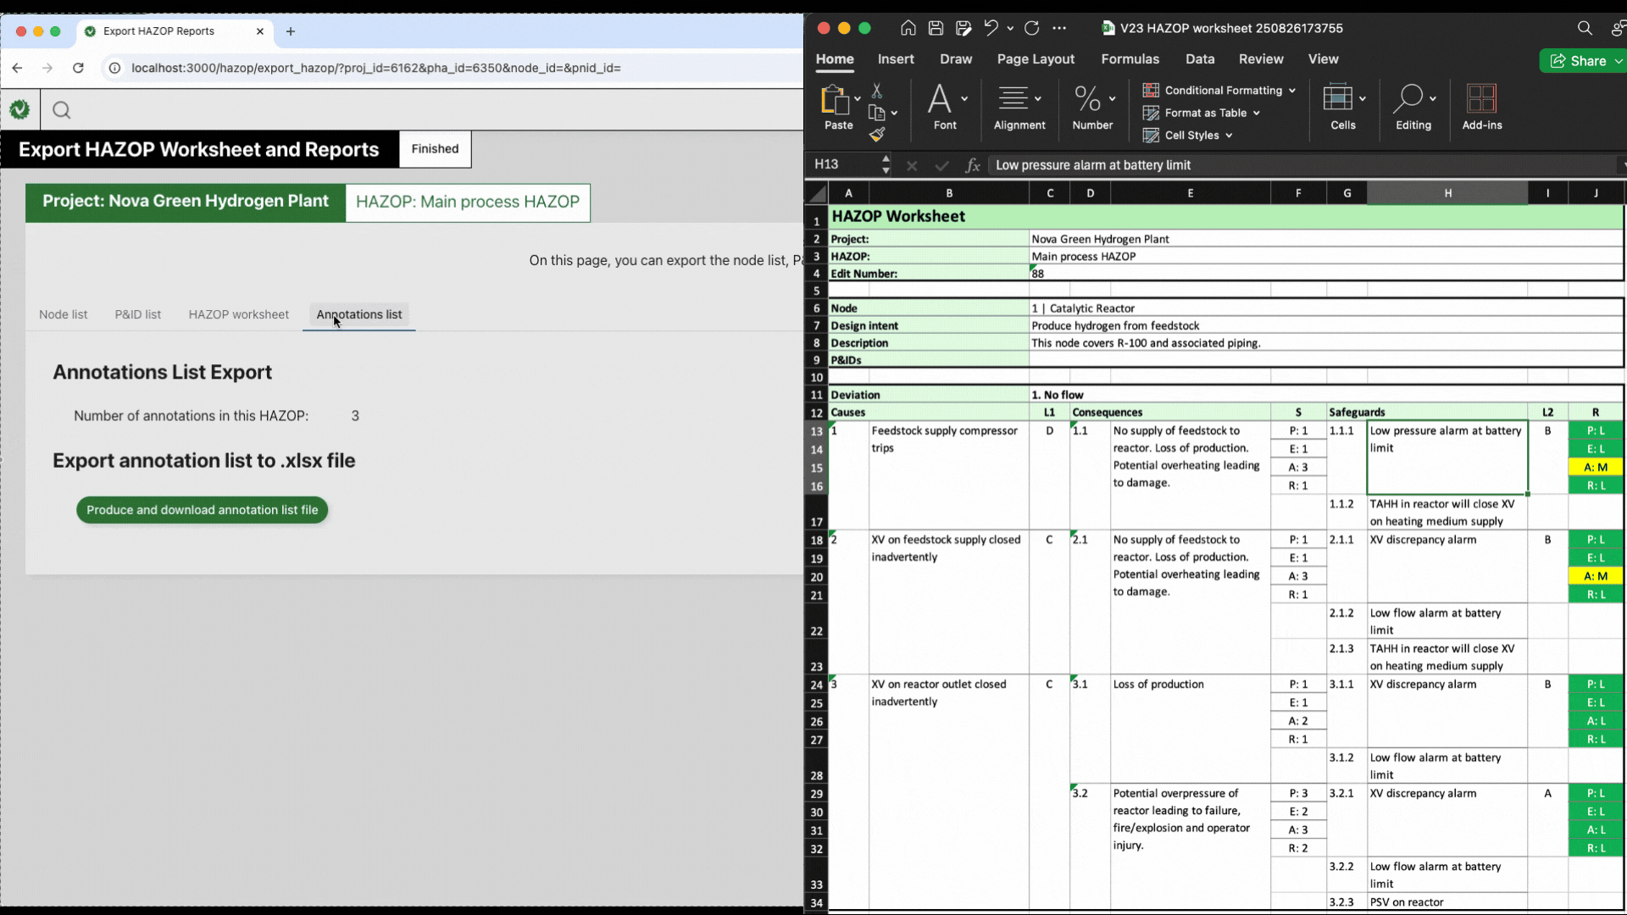The height and width of the screenshot is (915, 1627).
Task: Switch to the Node list tab
Action: 63,314
